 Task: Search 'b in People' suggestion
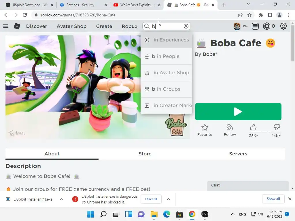166,56
